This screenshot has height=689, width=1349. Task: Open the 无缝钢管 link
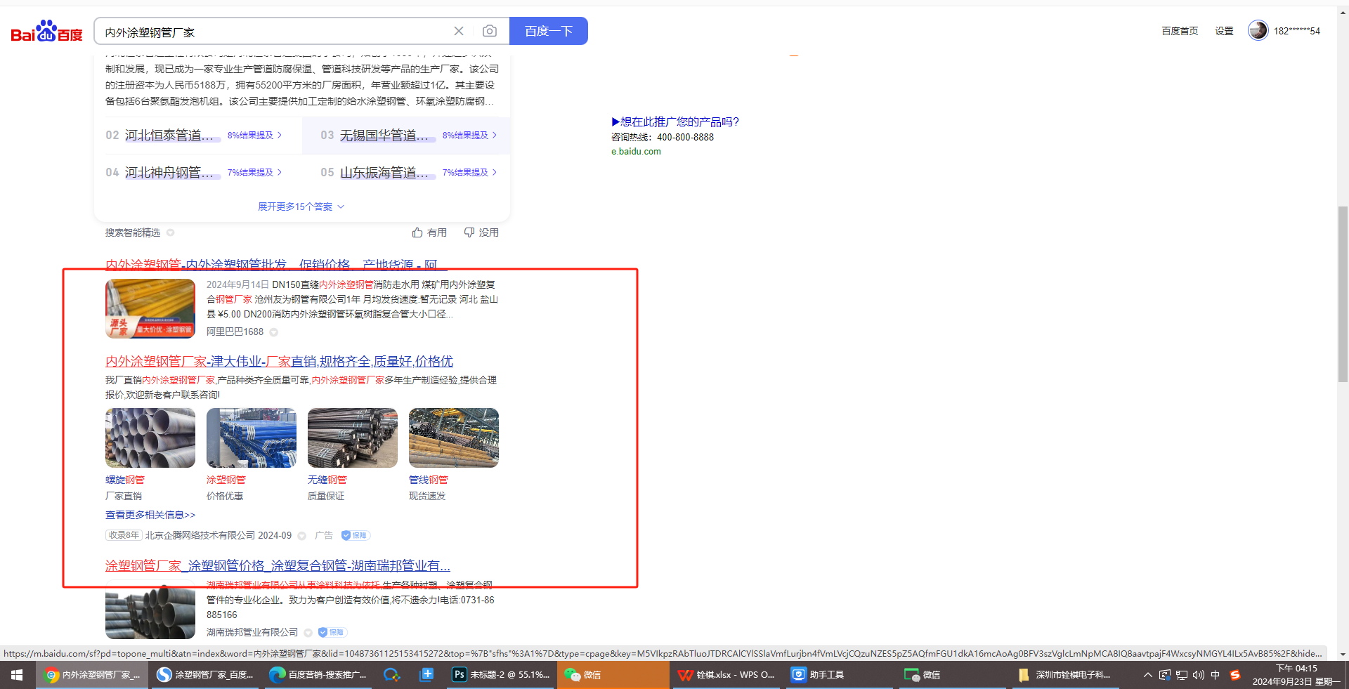(327, 480)
